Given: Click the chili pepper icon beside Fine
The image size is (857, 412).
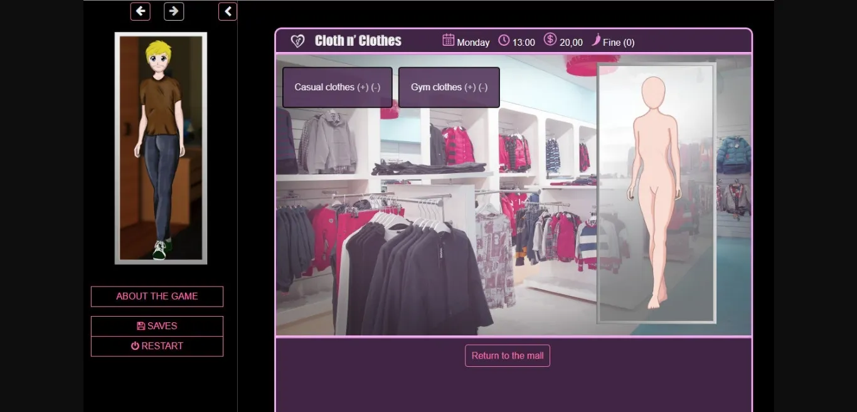Looking at the screenshot, I should [x=595, y=40].
